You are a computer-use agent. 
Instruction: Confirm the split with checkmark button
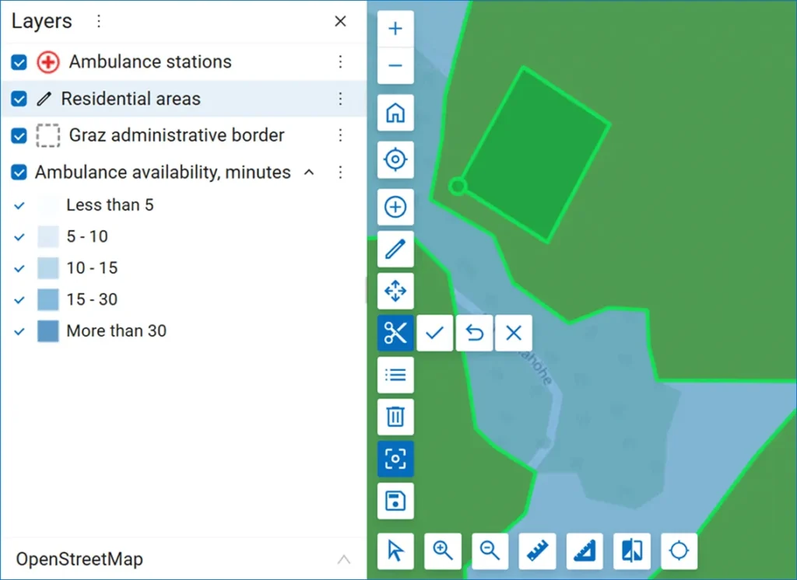click(435, 334)
